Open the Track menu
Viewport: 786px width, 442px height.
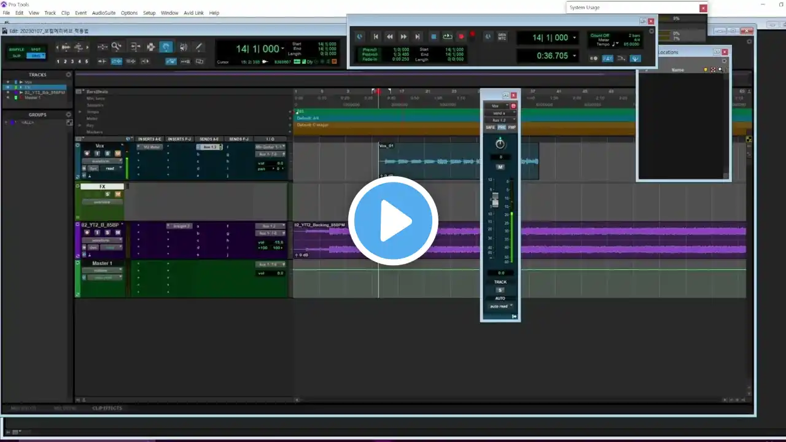coord(50,13)
